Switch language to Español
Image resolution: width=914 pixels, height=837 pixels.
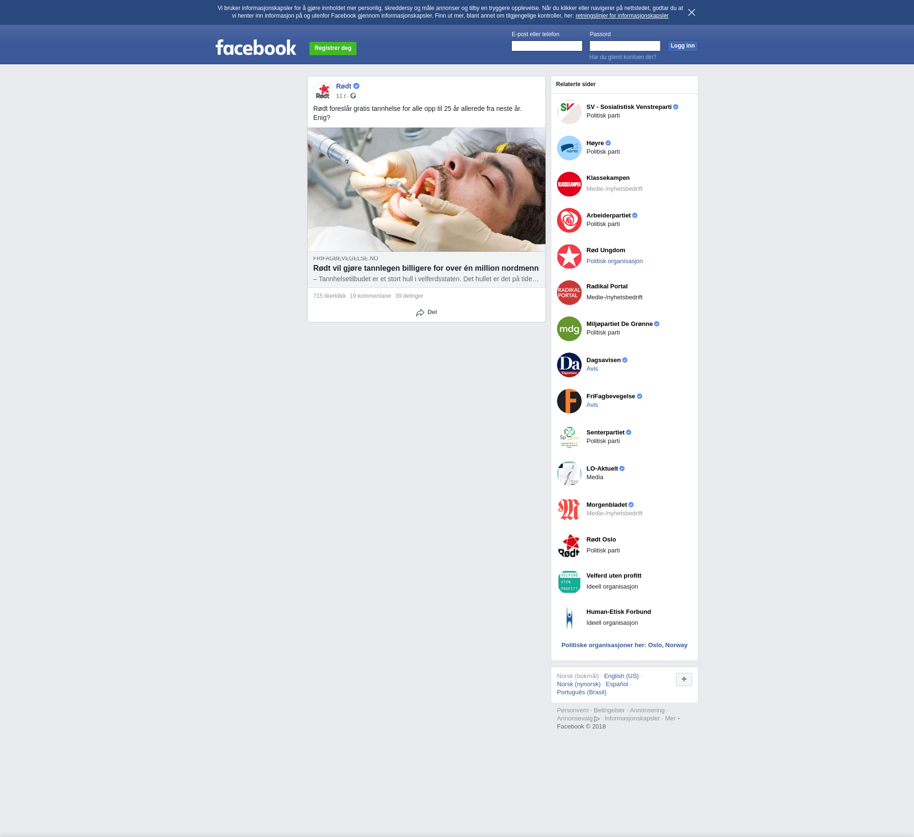click(617, 684)
